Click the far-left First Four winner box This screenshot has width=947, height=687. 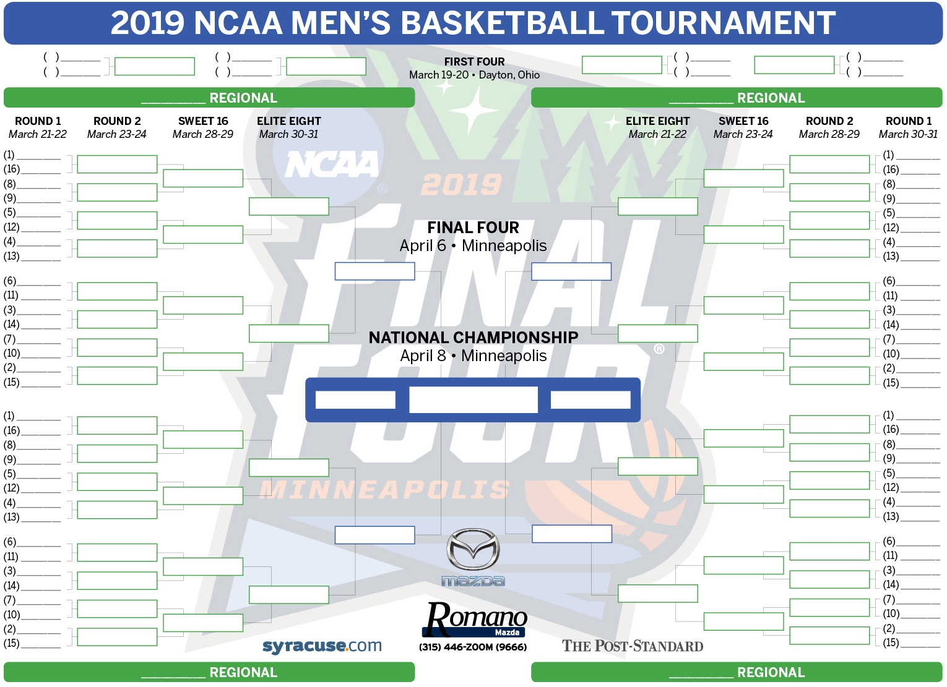click(155, 66)
